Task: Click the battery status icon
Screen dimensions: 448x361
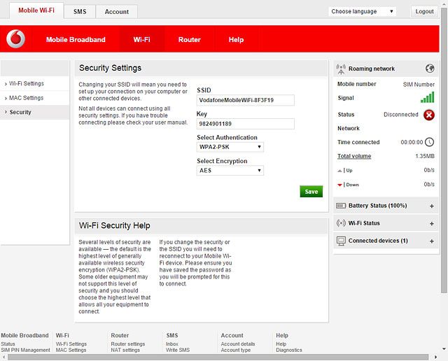Action: 342,206
